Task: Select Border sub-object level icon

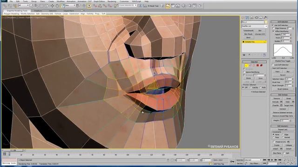Action: (x=254, y=65)
